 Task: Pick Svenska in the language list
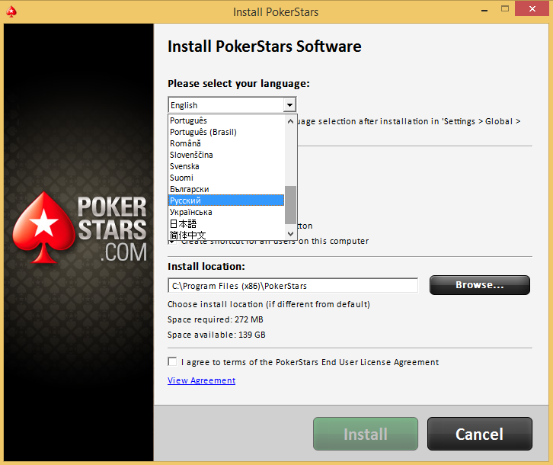[x=225, y=166]
